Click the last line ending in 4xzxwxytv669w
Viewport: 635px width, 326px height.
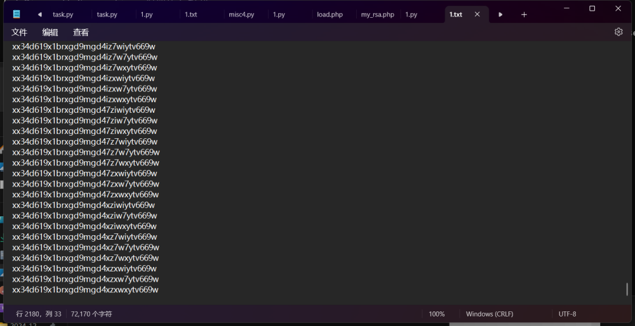pos(85,290)
